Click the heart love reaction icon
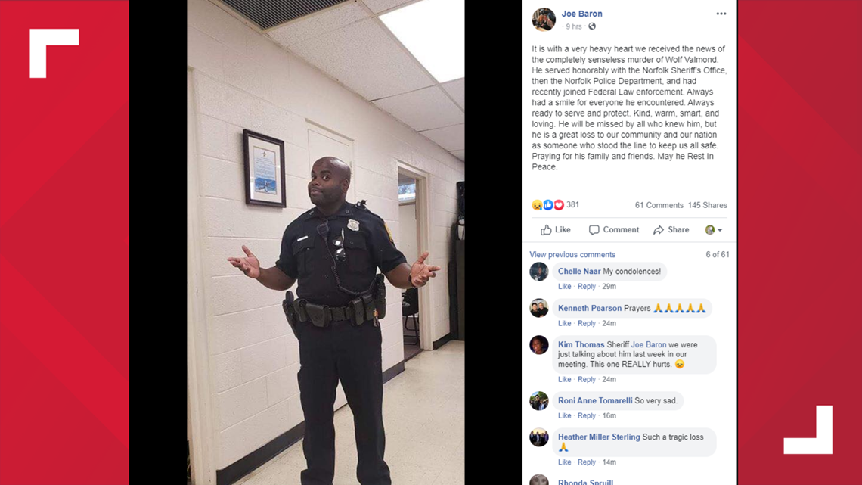 click(x=559, y=205)
